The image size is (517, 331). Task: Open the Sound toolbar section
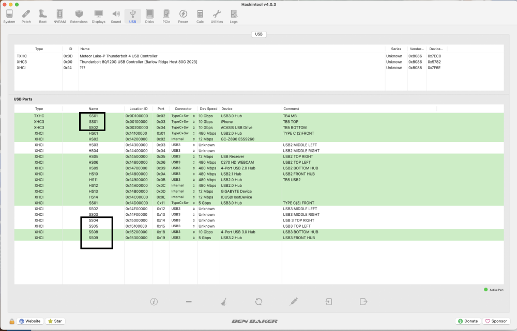click(116, 16)
